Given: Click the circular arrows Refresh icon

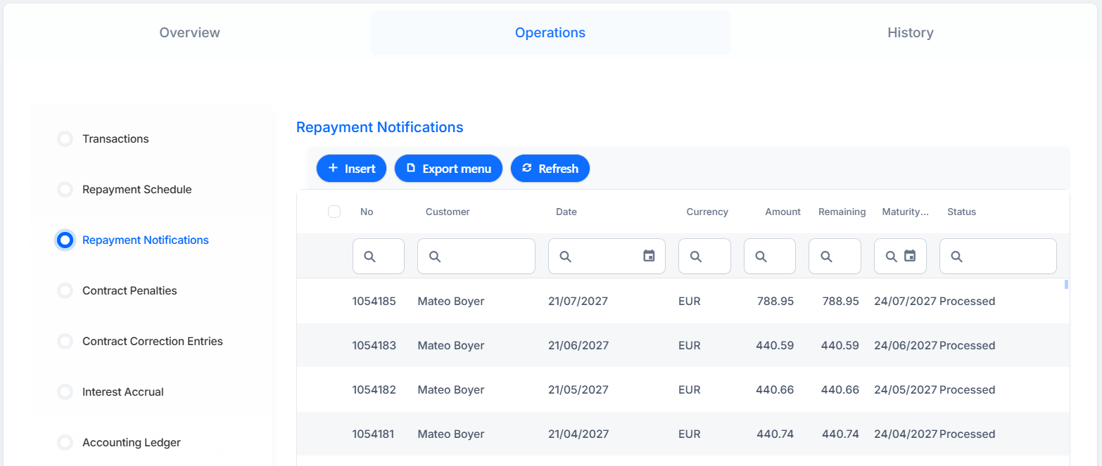Looking at the screenshot, I should pos(527,168).
